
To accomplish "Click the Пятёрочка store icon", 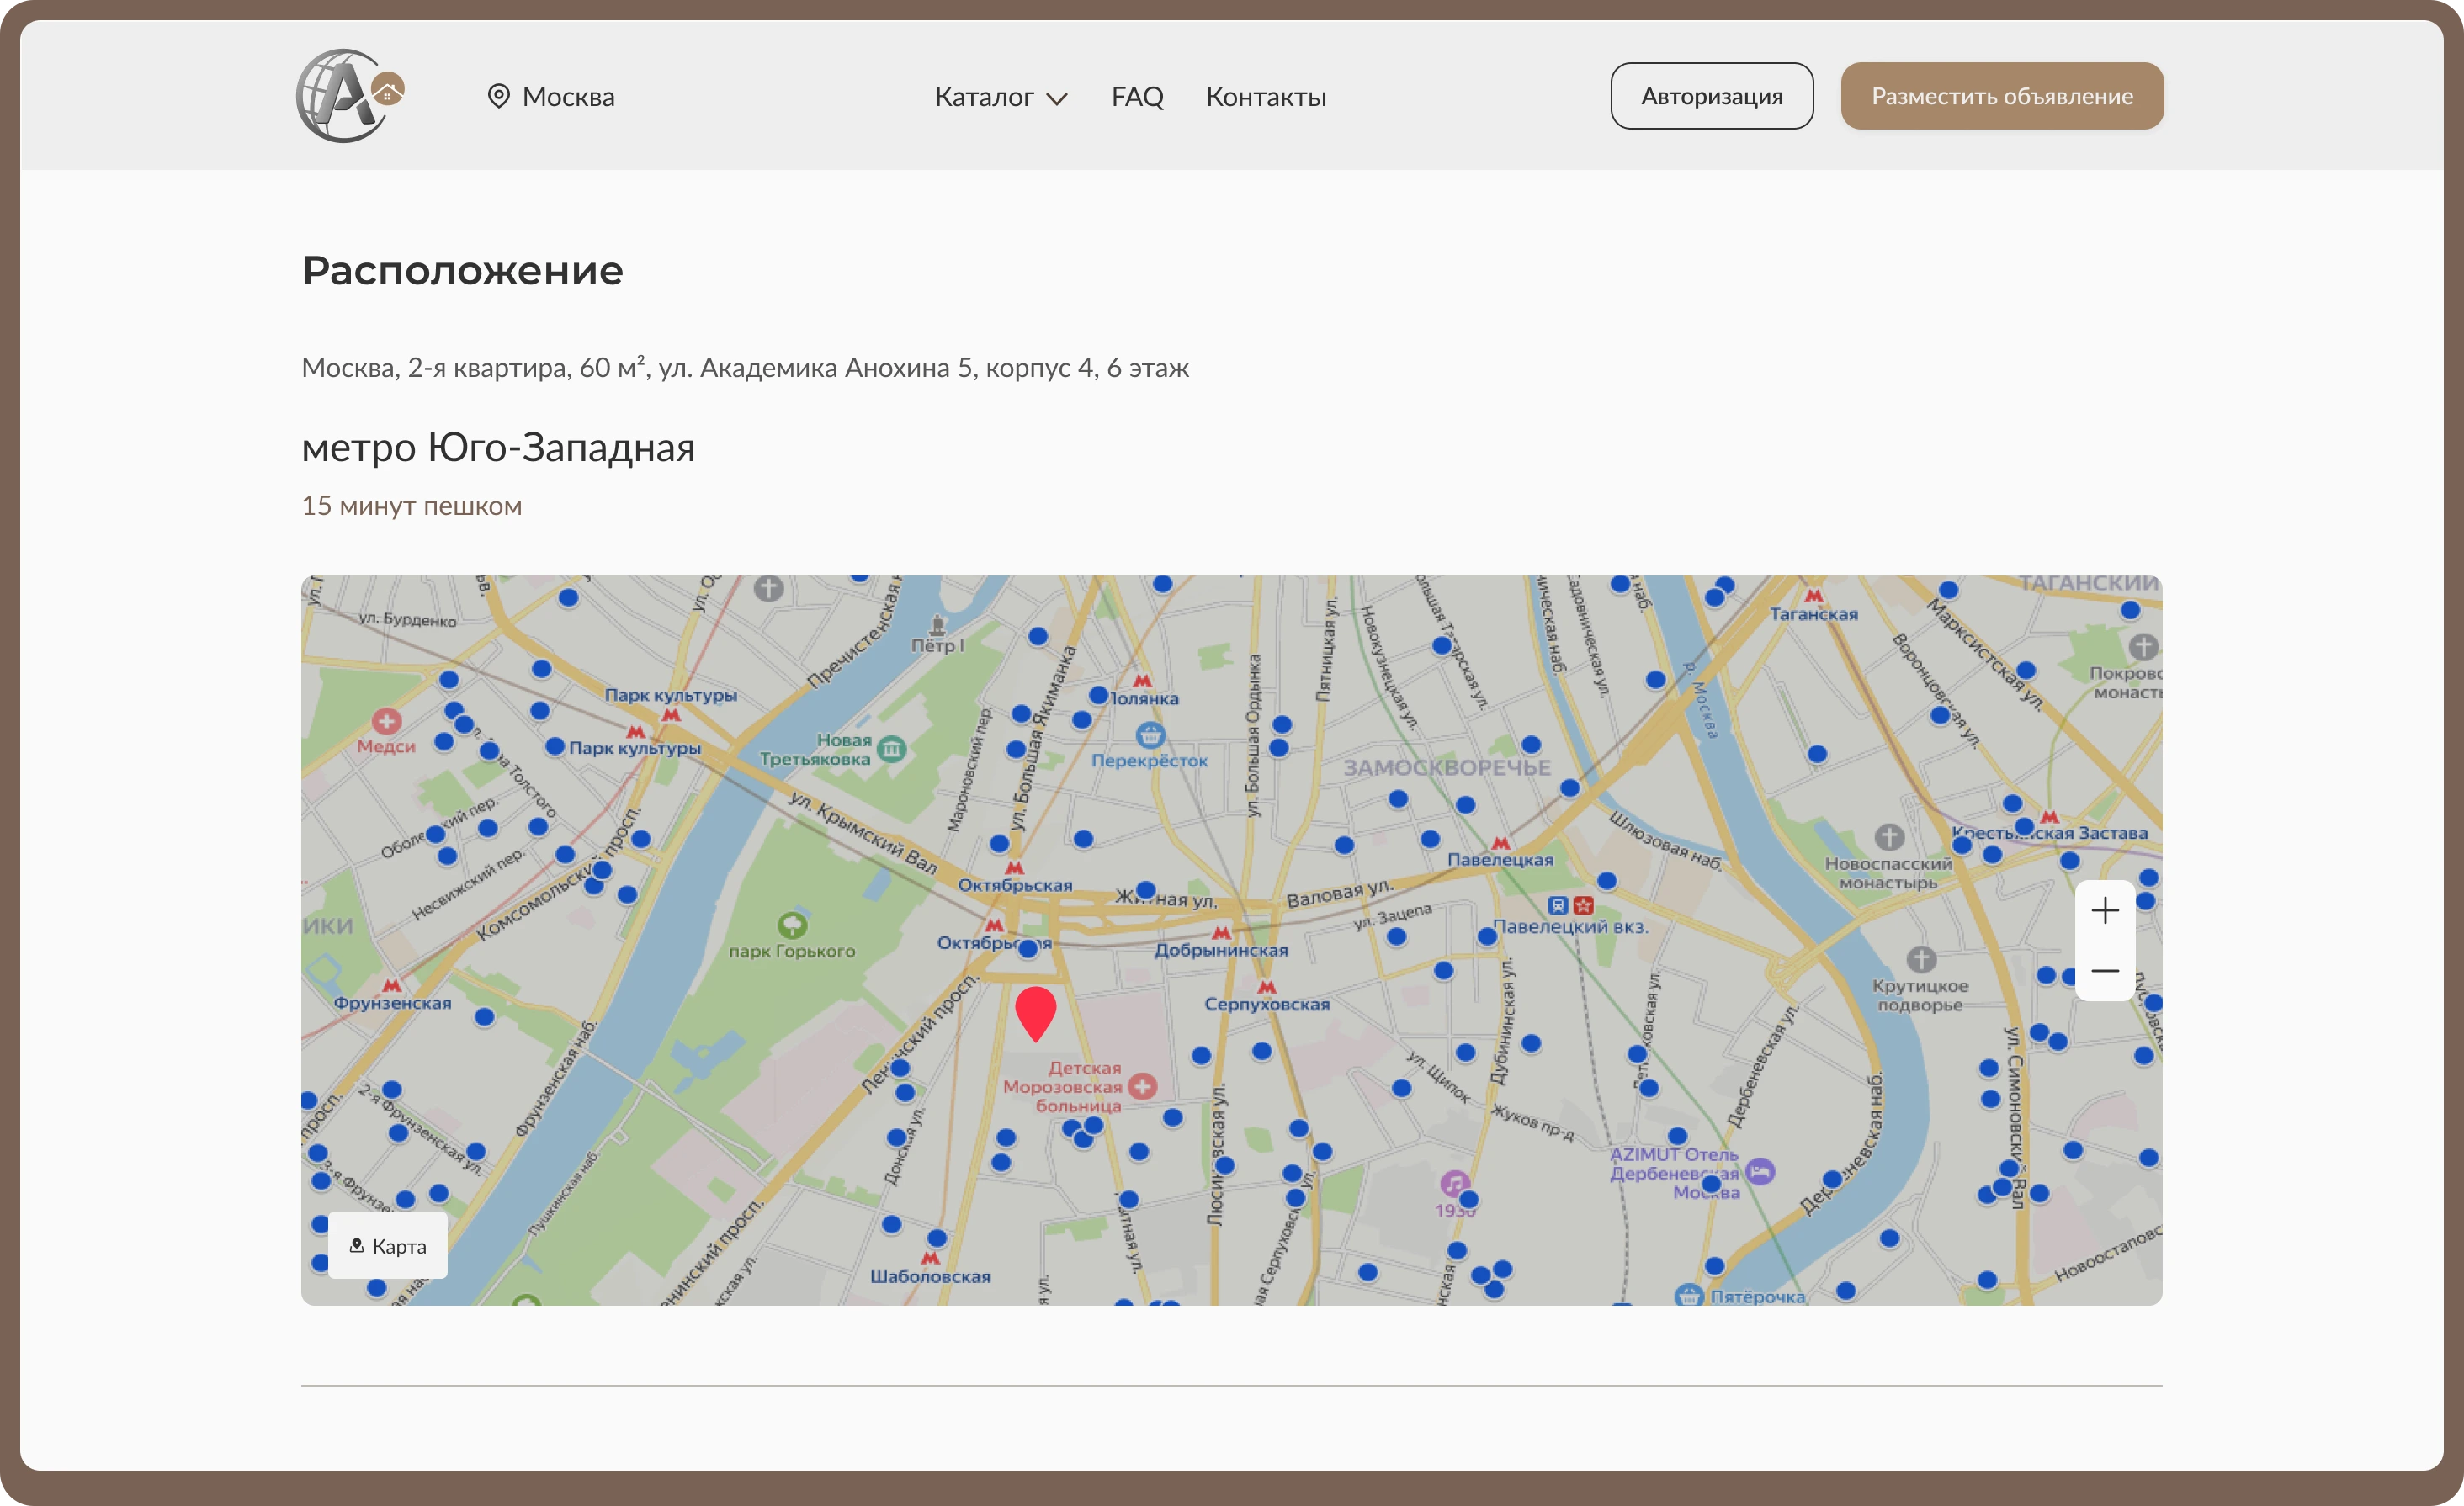I will click(1689, 1296).
